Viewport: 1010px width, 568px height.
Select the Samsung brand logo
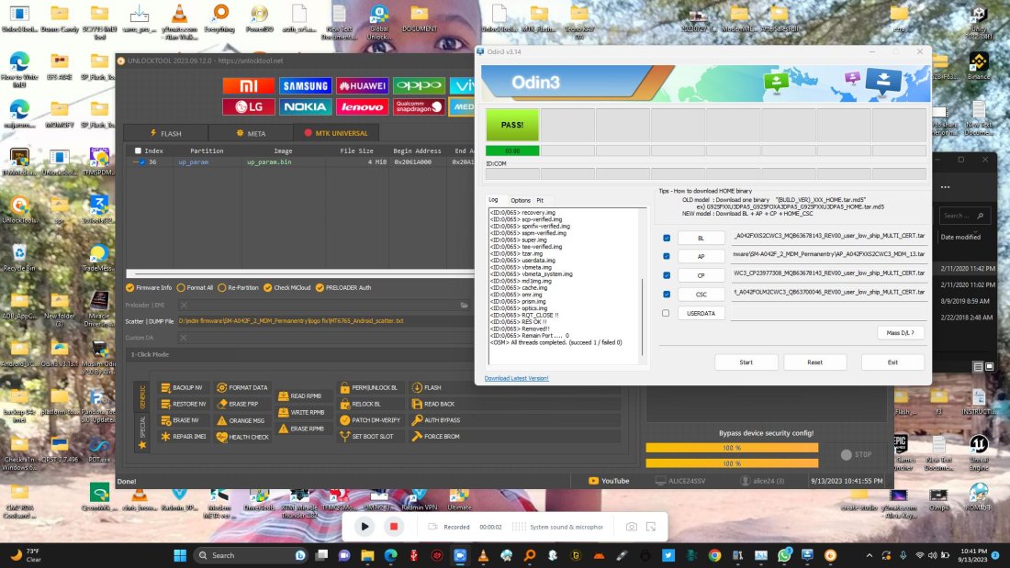click(306, 85)
